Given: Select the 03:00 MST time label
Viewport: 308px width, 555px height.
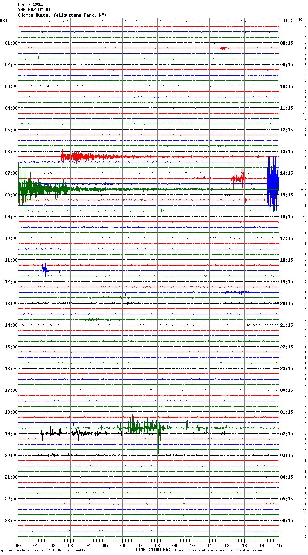Looking at the screenshot, I should pyautogui.click(x=11, y=86).
